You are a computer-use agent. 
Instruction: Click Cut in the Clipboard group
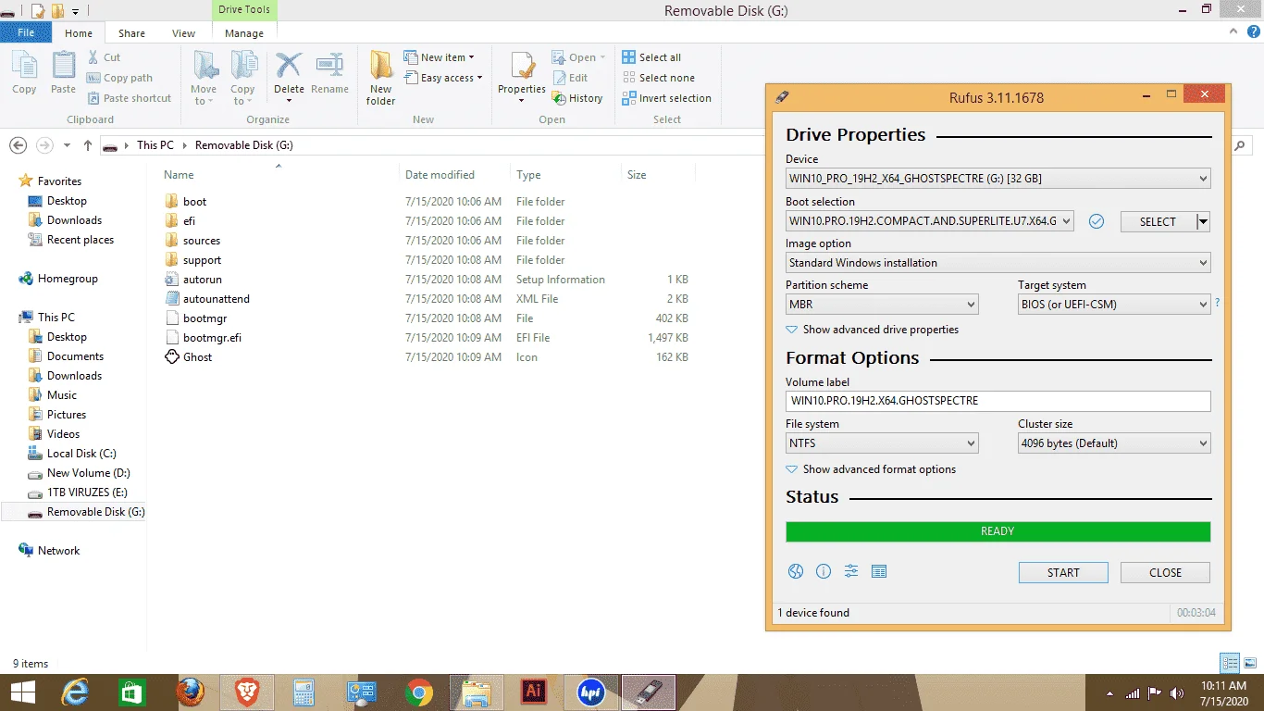point(104,57)
